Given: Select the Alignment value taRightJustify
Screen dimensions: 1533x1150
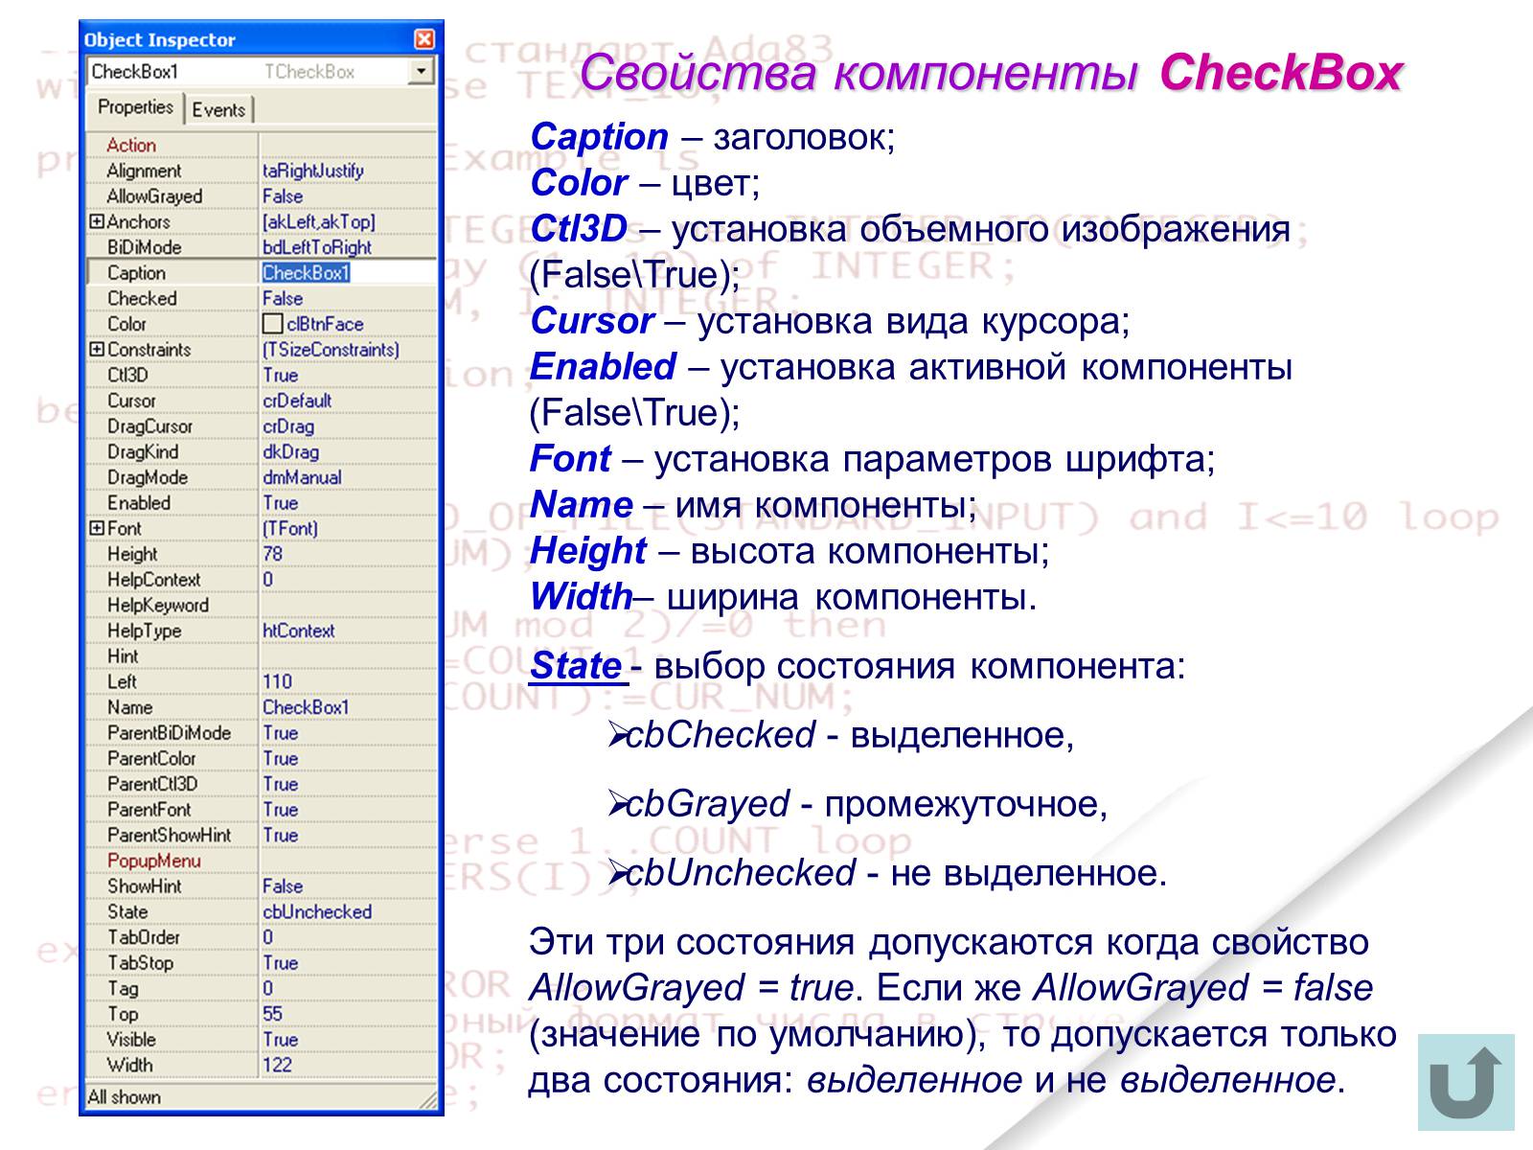Looking at the screenshot, I should [313, 171].
